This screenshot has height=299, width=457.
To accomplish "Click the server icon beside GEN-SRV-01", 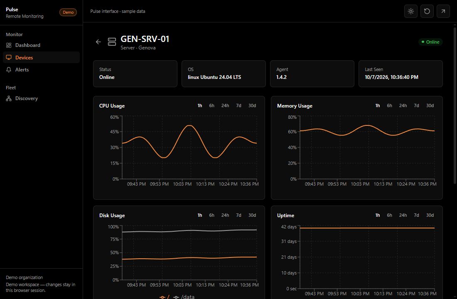I will (x=112, y=42).
